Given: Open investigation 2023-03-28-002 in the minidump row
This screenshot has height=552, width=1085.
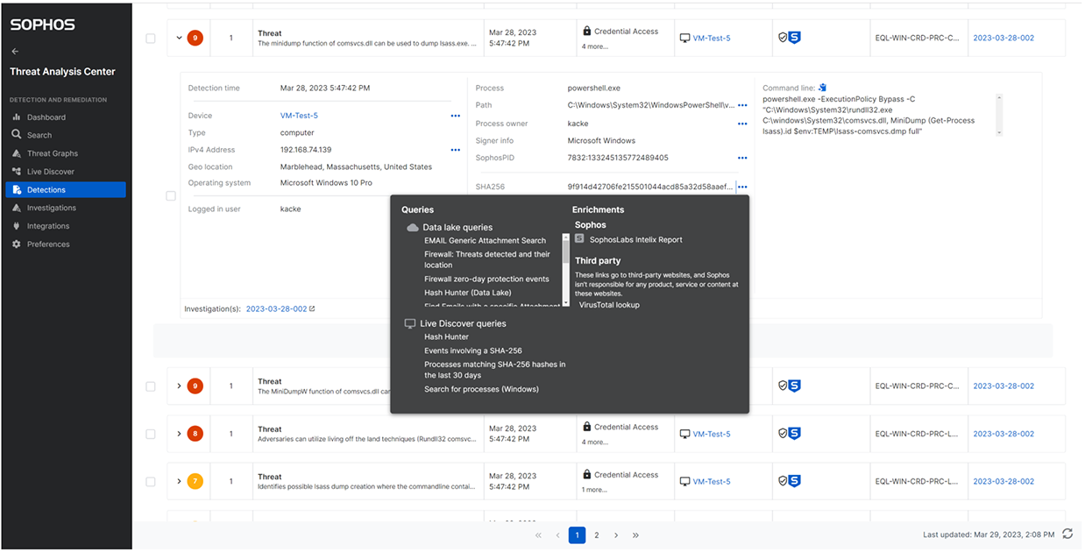Looking at the screenshot, I should [x=1003, y=39].
